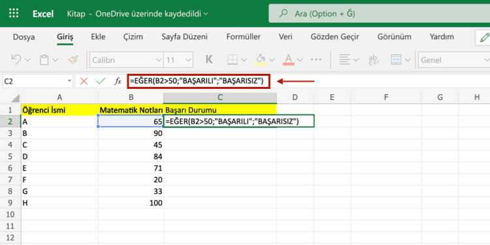Expand the borders options arrow

tap(244, 59)
